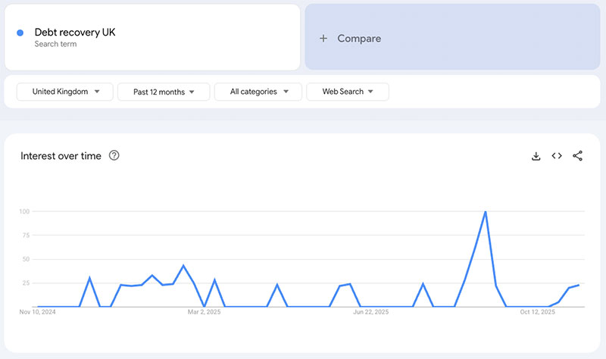Open help icon beside Interest over time

click(x=114, y=156)
